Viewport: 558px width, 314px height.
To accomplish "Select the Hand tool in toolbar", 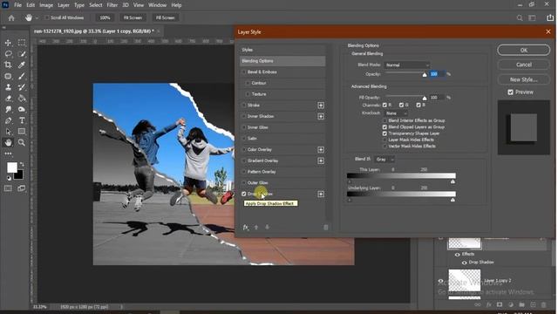I will pos(8,142).
